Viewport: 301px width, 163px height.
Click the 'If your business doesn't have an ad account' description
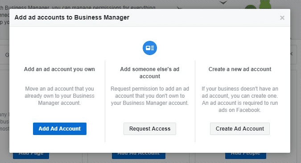[240, 99]
